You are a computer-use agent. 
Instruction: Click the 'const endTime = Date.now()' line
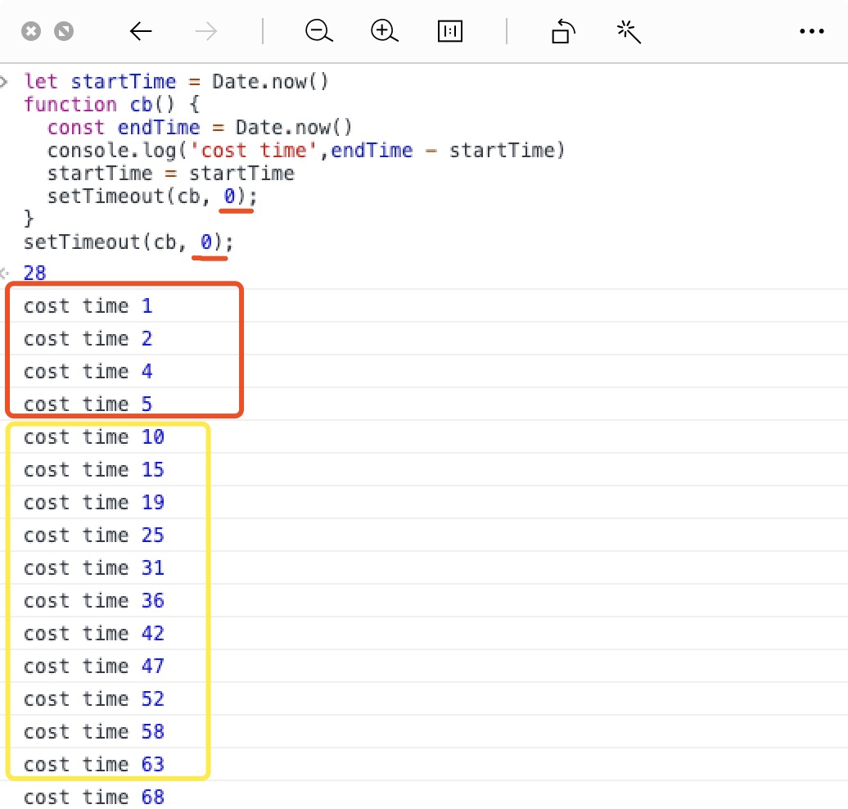tap(200, 128)
